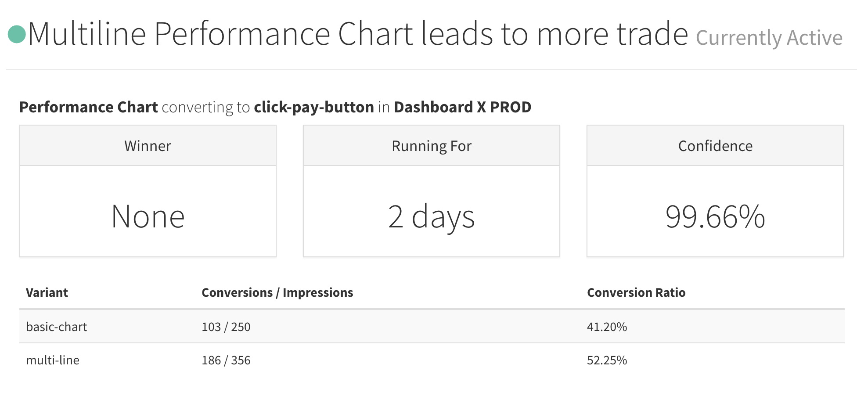
Task: Click the bold 'Performance Chart' experiment name
Action: click(89, 107)
